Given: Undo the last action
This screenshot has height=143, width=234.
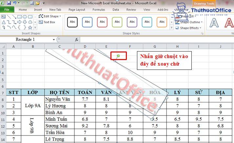Looking at the screenshot, I should 15,3.
